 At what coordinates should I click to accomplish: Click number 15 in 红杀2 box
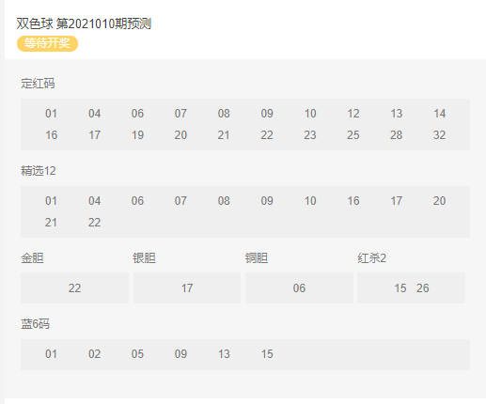[400, 288]
